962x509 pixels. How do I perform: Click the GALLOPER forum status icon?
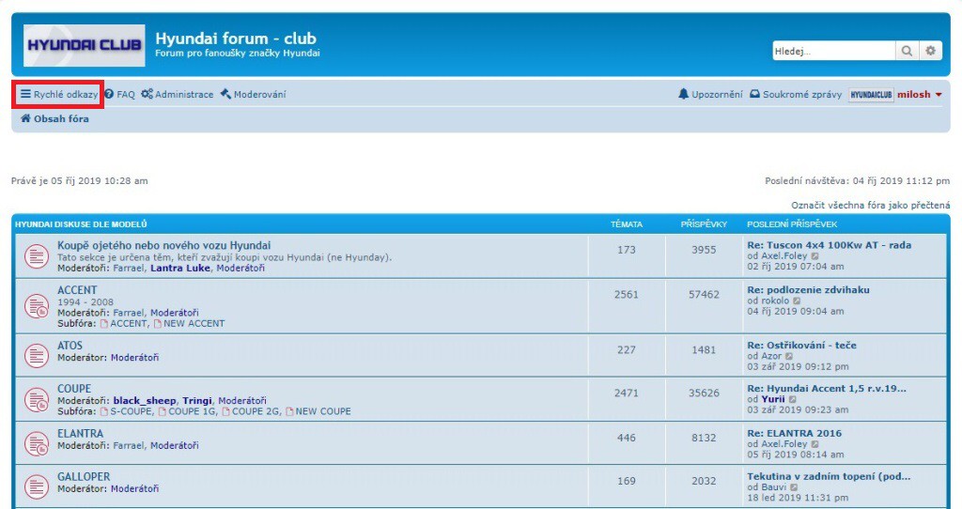36,486
